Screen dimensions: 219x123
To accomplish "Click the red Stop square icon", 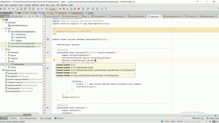I will 79,9.
